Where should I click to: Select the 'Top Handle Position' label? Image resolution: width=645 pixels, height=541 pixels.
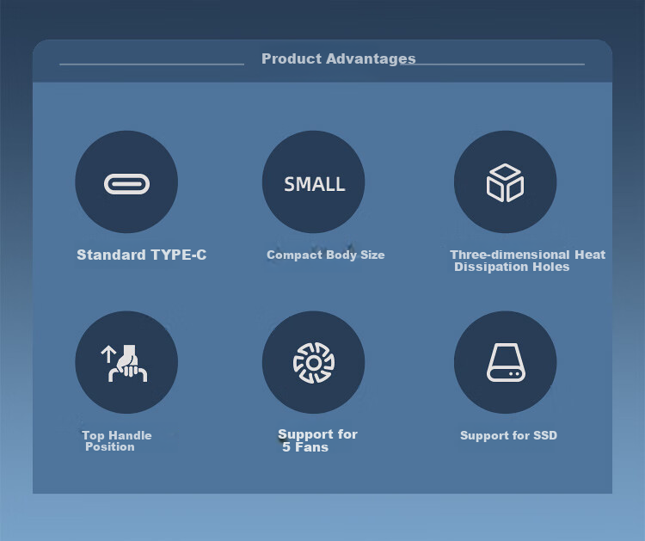(117, 441)
